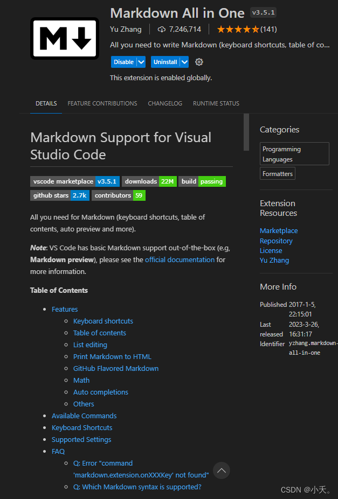The height and width of the screenshot is (499, 338).
Task: Click the v3.5.1 version label in header
Action: [263, 13]
